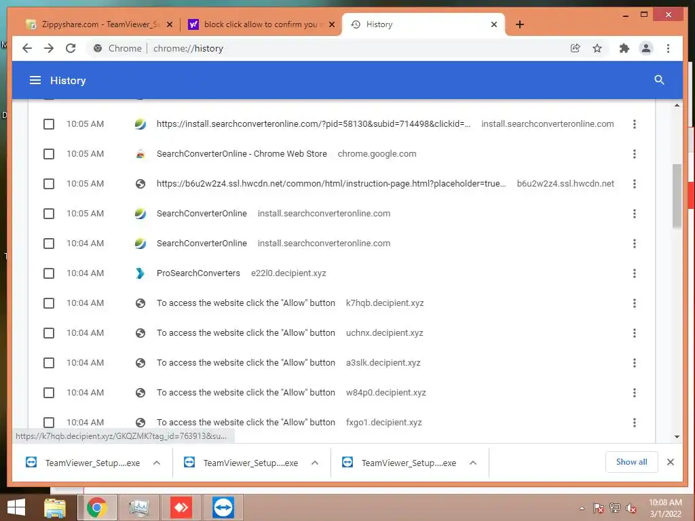Open File Explorer from the taskbar
Viewport: 695px width, 521px height.
coord(55,507)
